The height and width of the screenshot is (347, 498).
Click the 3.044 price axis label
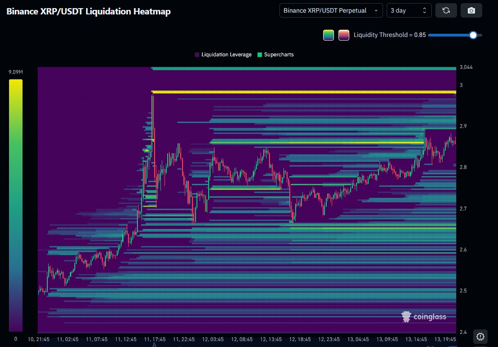[x=466, y=67]
